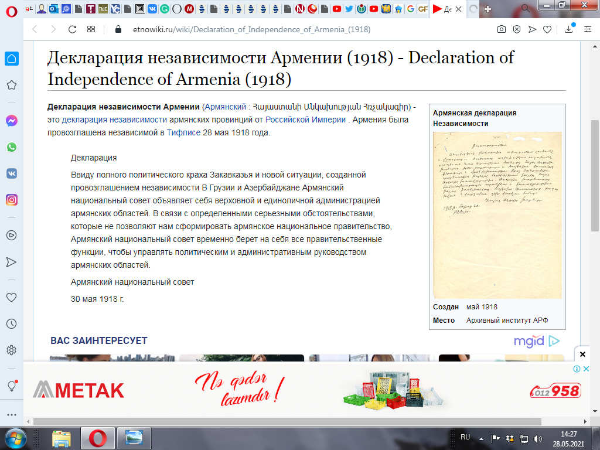Open Windows Explorer from the taskbar

click(x=62, y=438)
